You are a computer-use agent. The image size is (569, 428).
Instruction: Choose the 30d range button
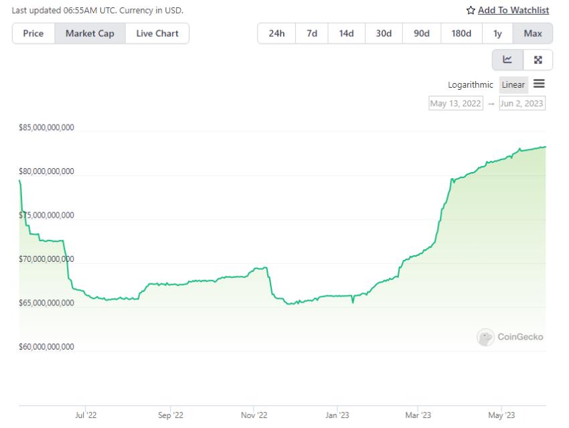384,33
